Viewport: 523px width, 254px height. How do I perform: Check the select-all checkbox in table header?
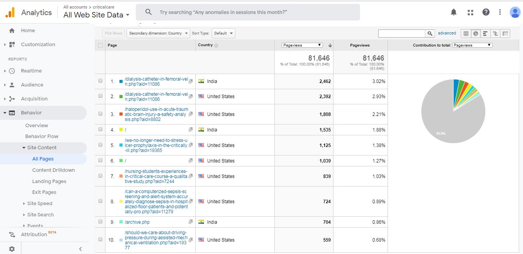click(x=100, y=45)
